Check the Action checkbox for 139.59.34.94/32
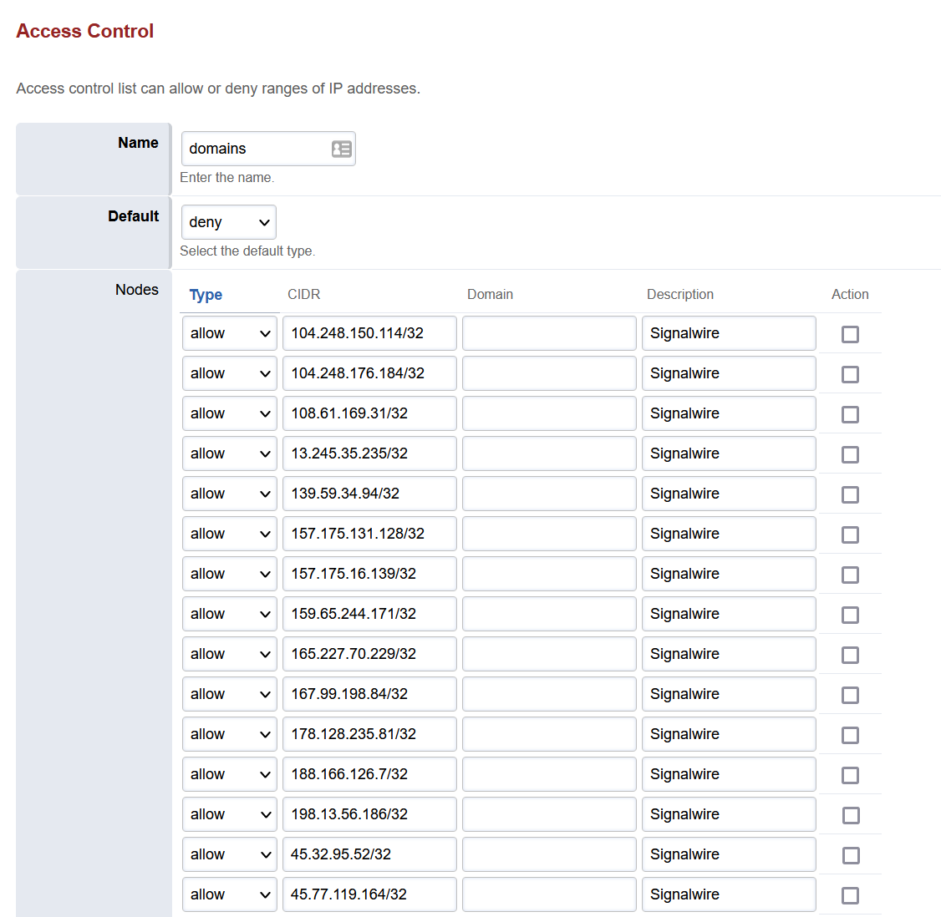The height and width of the screenshot is (917, 941). [x=850, y=494]
